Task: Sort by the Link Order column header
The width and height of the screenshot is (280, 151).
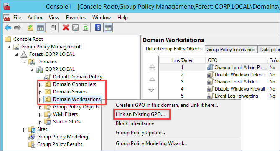Action: point(182,60)
